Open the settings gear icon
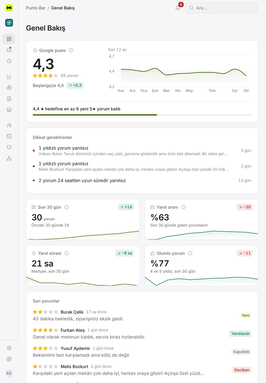 9,348
